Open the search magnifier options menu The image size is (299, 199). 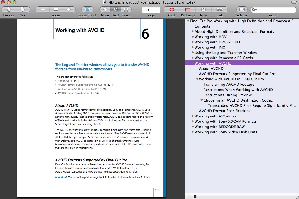point(254,10)
